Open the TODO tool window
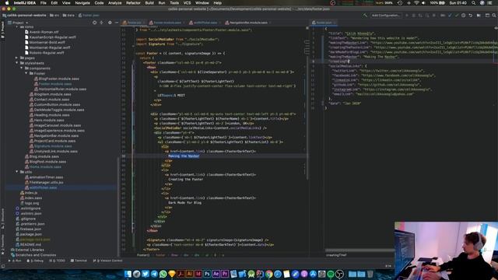 (x=57, y=261)
